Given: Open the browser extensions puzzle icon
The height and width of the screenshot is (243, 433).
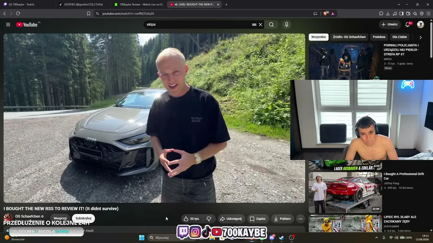Looking at the screenshot, I should point(381,13).
